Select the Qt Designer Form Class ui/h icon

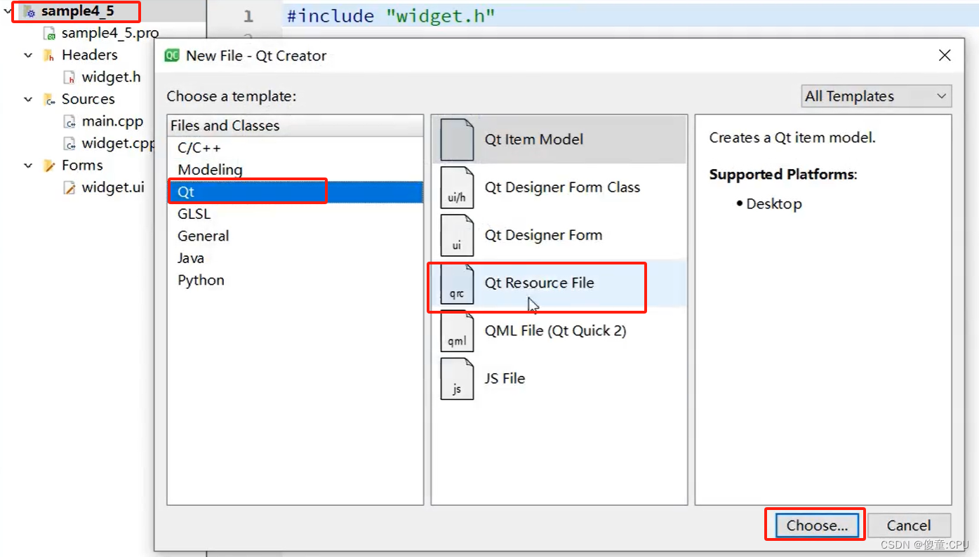[457, 187]
